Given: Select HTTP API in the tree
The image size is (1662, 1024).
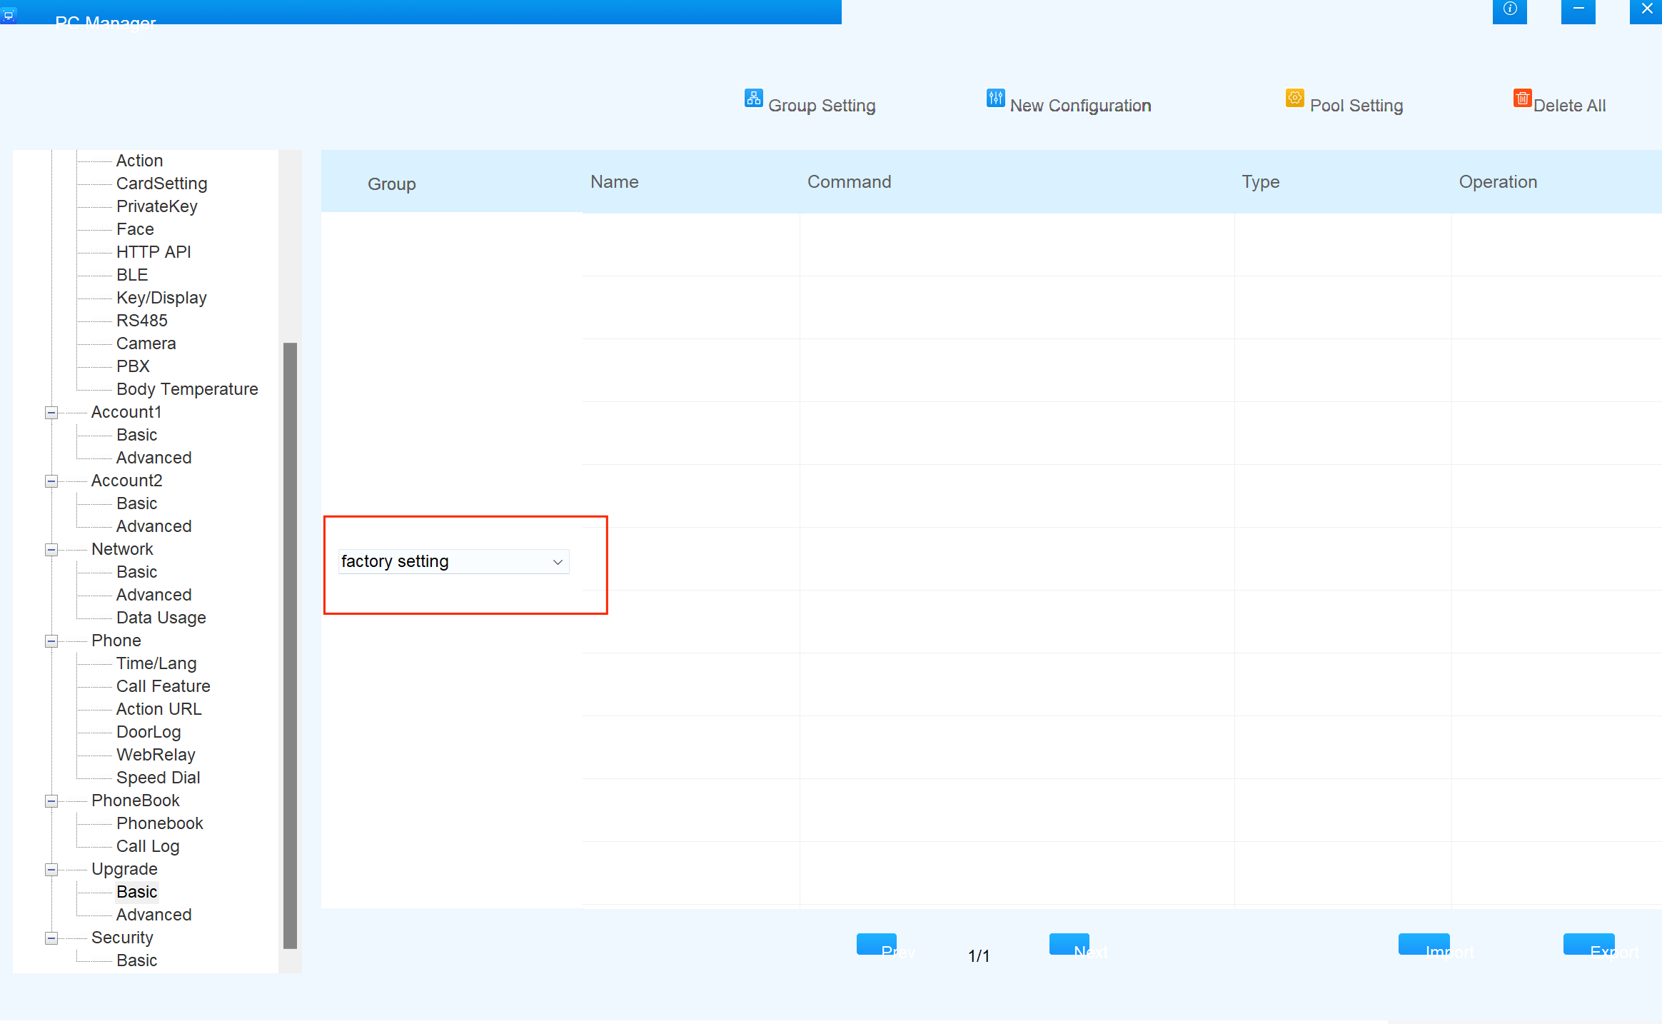Looking at the screenshot, I should (x=153, y=252).
